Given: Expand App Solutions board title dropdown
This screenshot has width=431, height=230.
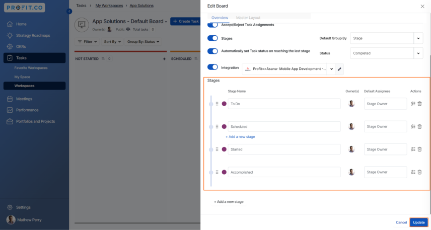Looking at the screenshot, I should click(x=166, y=22).
